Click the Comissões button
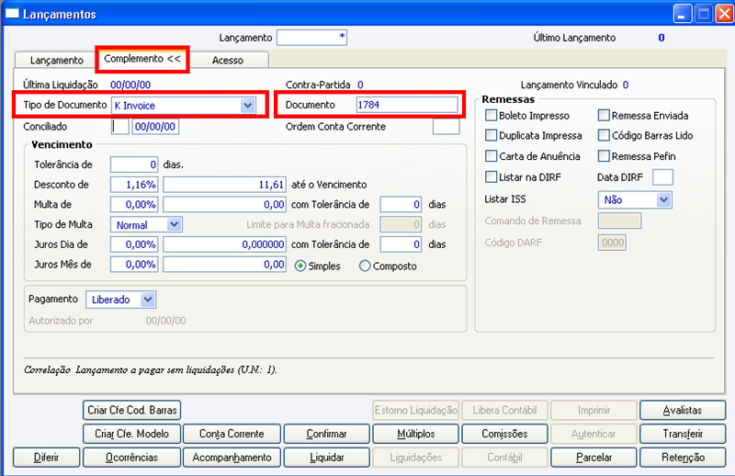Image resolution: width=735 pixels, height=476 pixels. (504, 434)
